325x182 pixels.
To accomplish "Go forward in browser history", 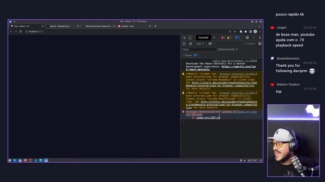I will 16,31.
